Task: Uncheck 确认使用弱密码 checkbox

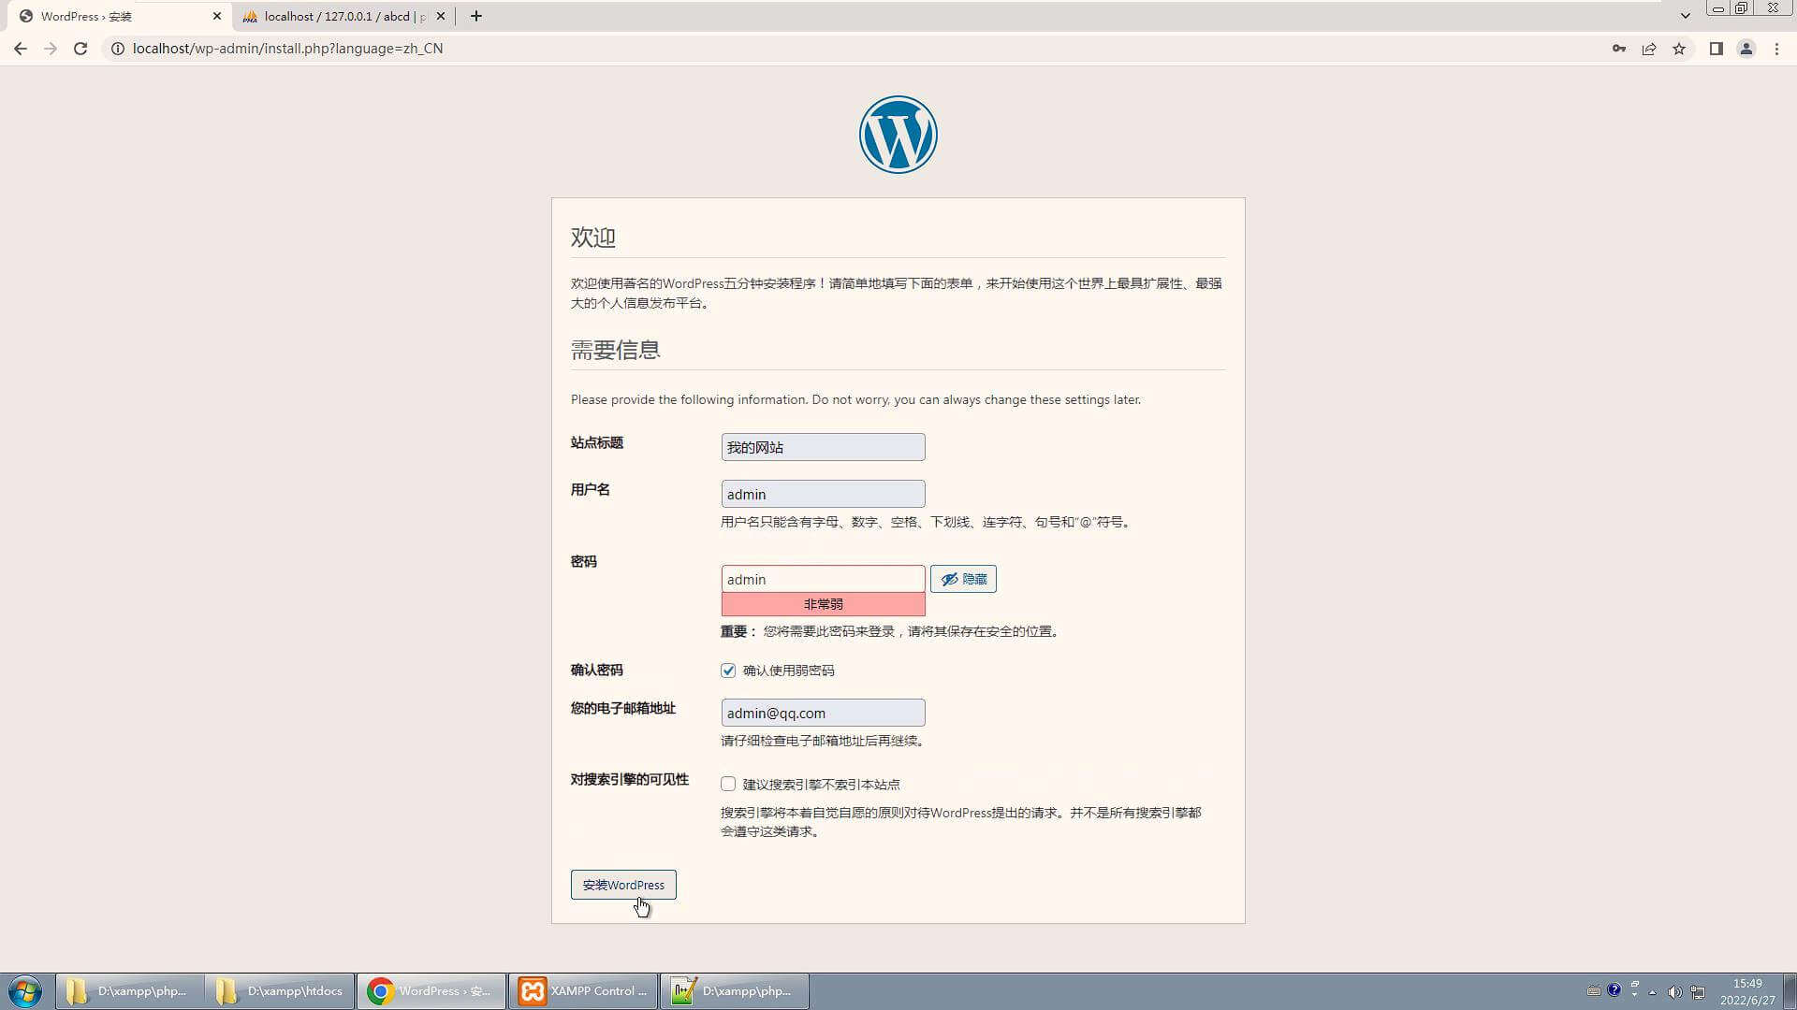Action: click(728, 671)
